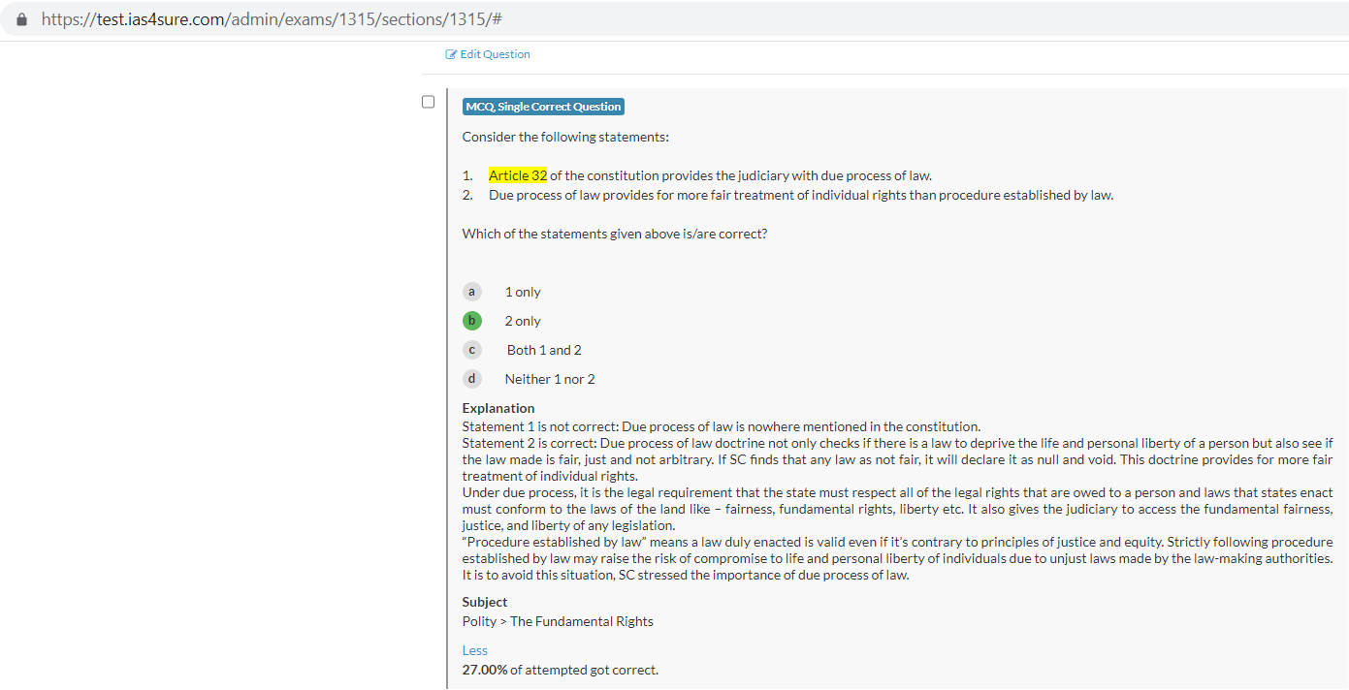The width and height of the screenshot is (1349, 690).
Task: Click the "2 only" answer label
Action: pyautogui.click(x=523, y=321)
